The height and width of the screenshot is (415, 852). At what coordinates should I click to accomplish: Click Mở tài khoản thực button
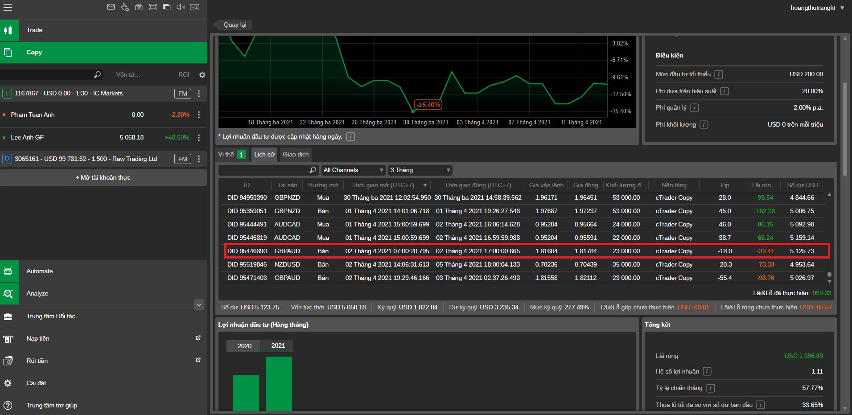pyautogui.click(x=103, y=177)
